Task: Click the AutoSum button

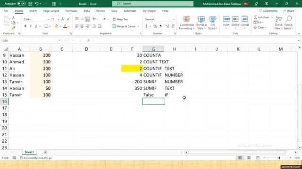Action: [x=261, y=17]
